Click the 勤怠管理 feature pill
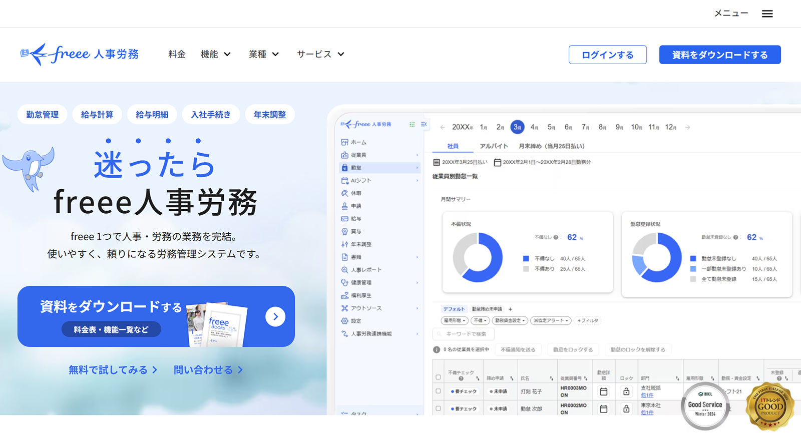801x433 pixels. (43, 115)
